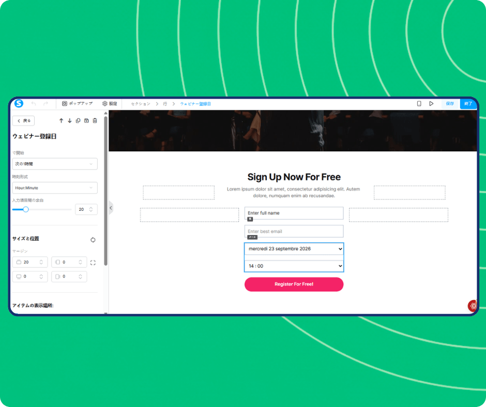This screenshot has height=407, width=486.
Task: Undo the last editor action
Action: [x=34, y=104]
